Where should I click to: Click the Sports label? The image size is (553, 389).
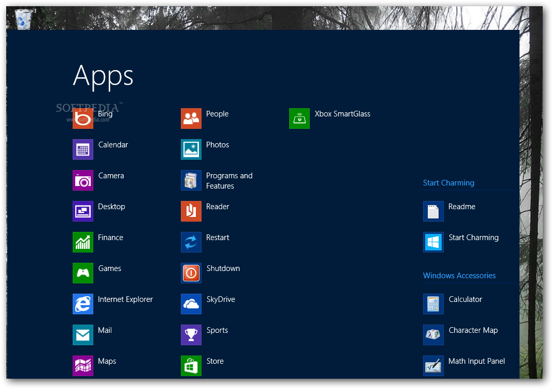tap(217, 330)
